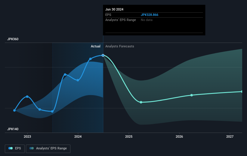Click the Analysts' EPS Range legend swatch

(32, 148)
